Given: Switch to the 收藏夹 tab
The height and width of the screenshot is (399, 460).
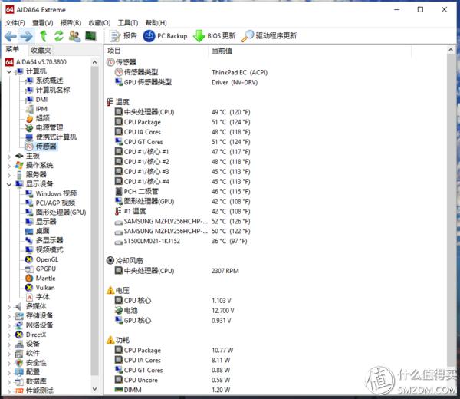Looking at the screenshot, I should [x=41, y=50].
